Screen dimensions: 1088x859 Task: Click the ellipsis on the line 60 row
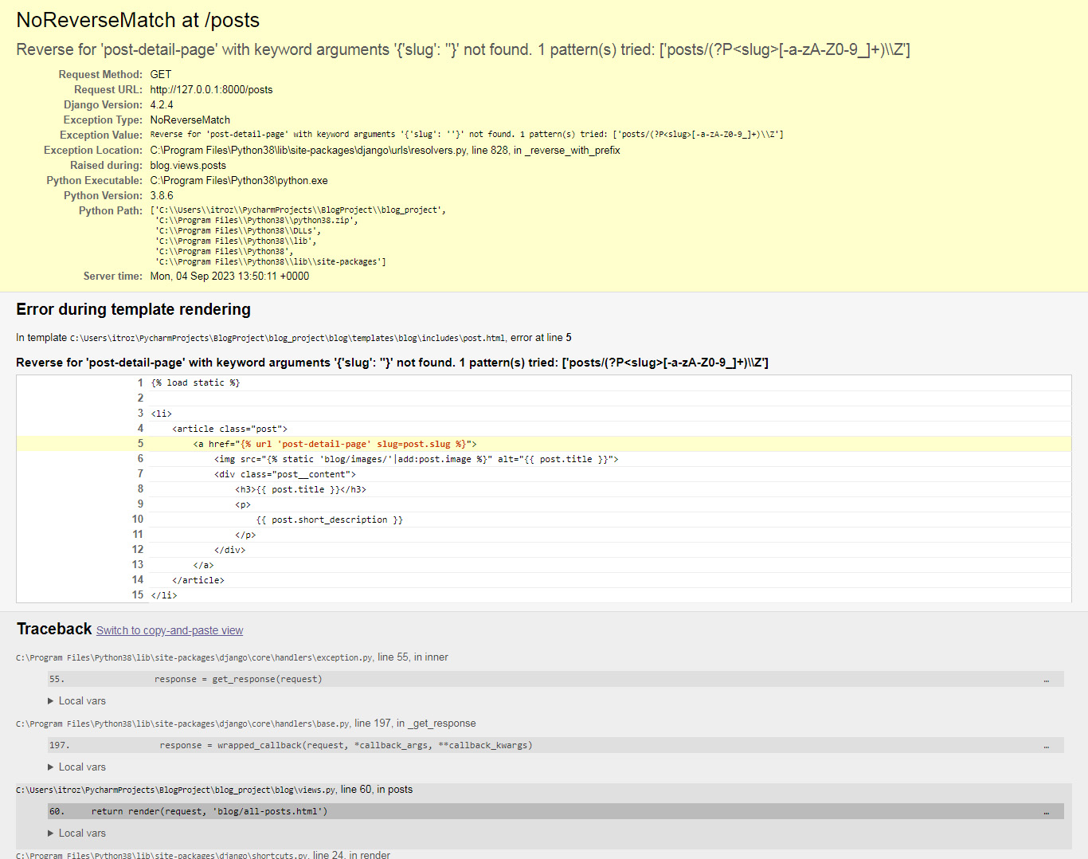pos(1046,812)
